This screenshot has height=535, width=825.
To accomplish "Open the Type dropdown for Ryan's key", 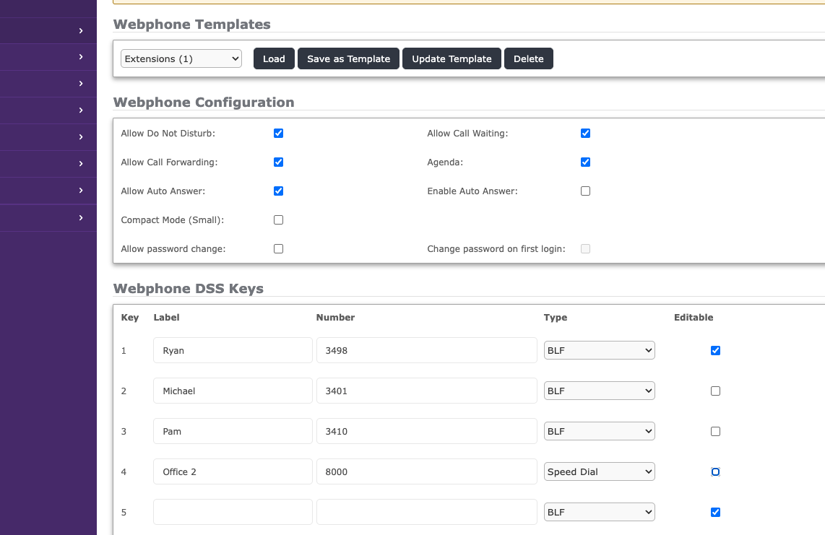I will [600, 350].
